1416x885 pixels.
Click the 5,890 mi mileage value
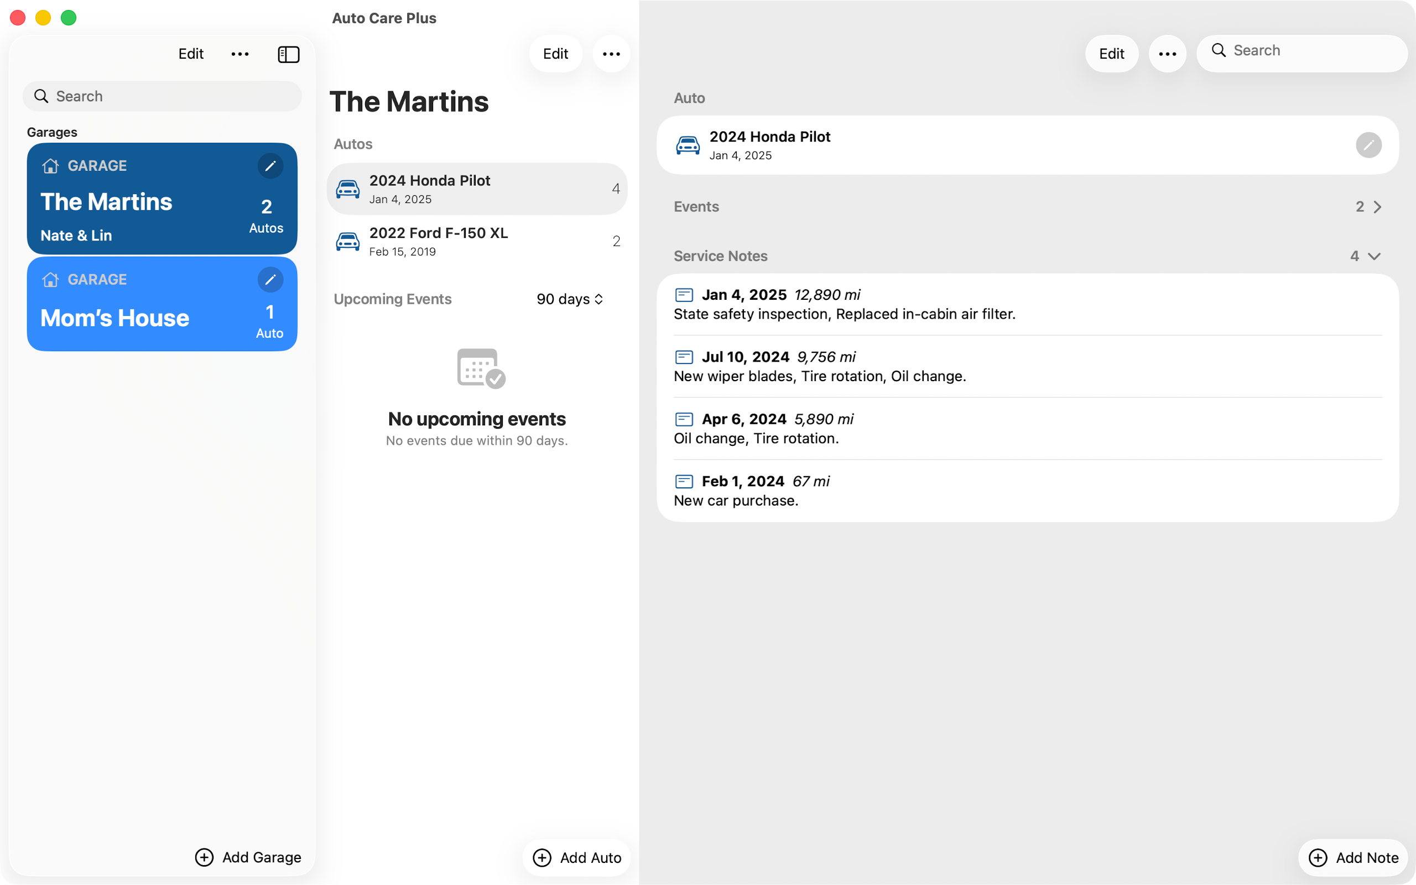(x=824, y=419)
